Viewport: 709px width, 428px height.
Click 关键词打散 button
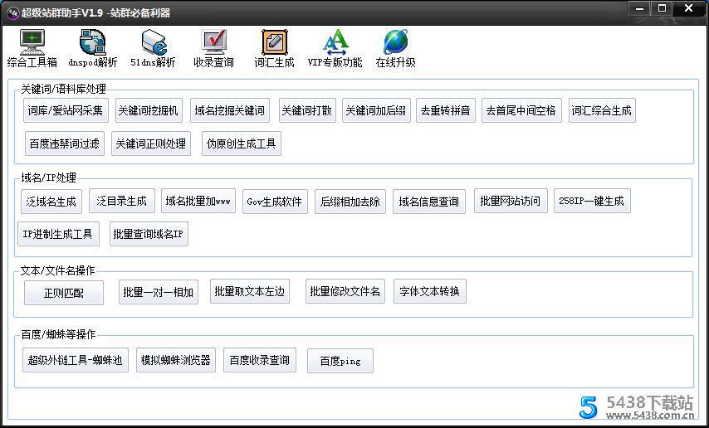pyautogui.click(x=307, y=110)
